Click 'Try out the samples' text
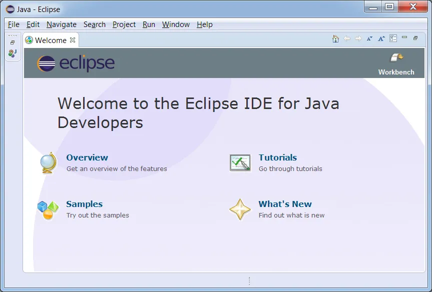 98,215
